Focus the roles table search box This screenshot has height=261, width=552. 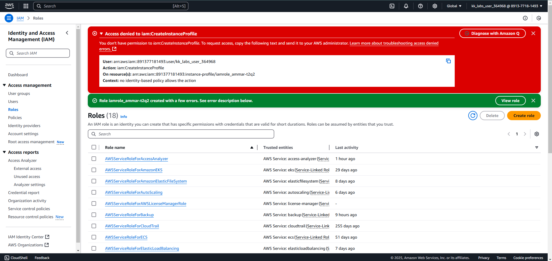pos(181,134)
